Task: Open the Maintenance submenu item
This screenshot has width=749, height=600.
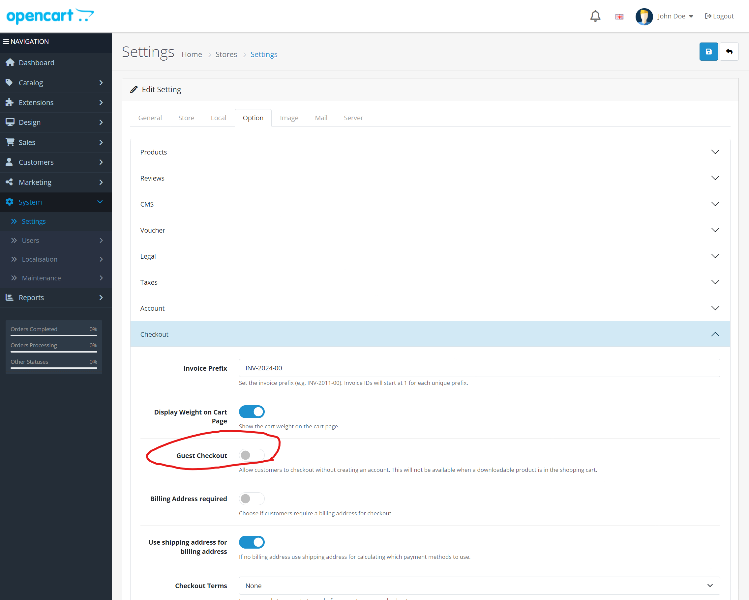Action: point(56,278)
